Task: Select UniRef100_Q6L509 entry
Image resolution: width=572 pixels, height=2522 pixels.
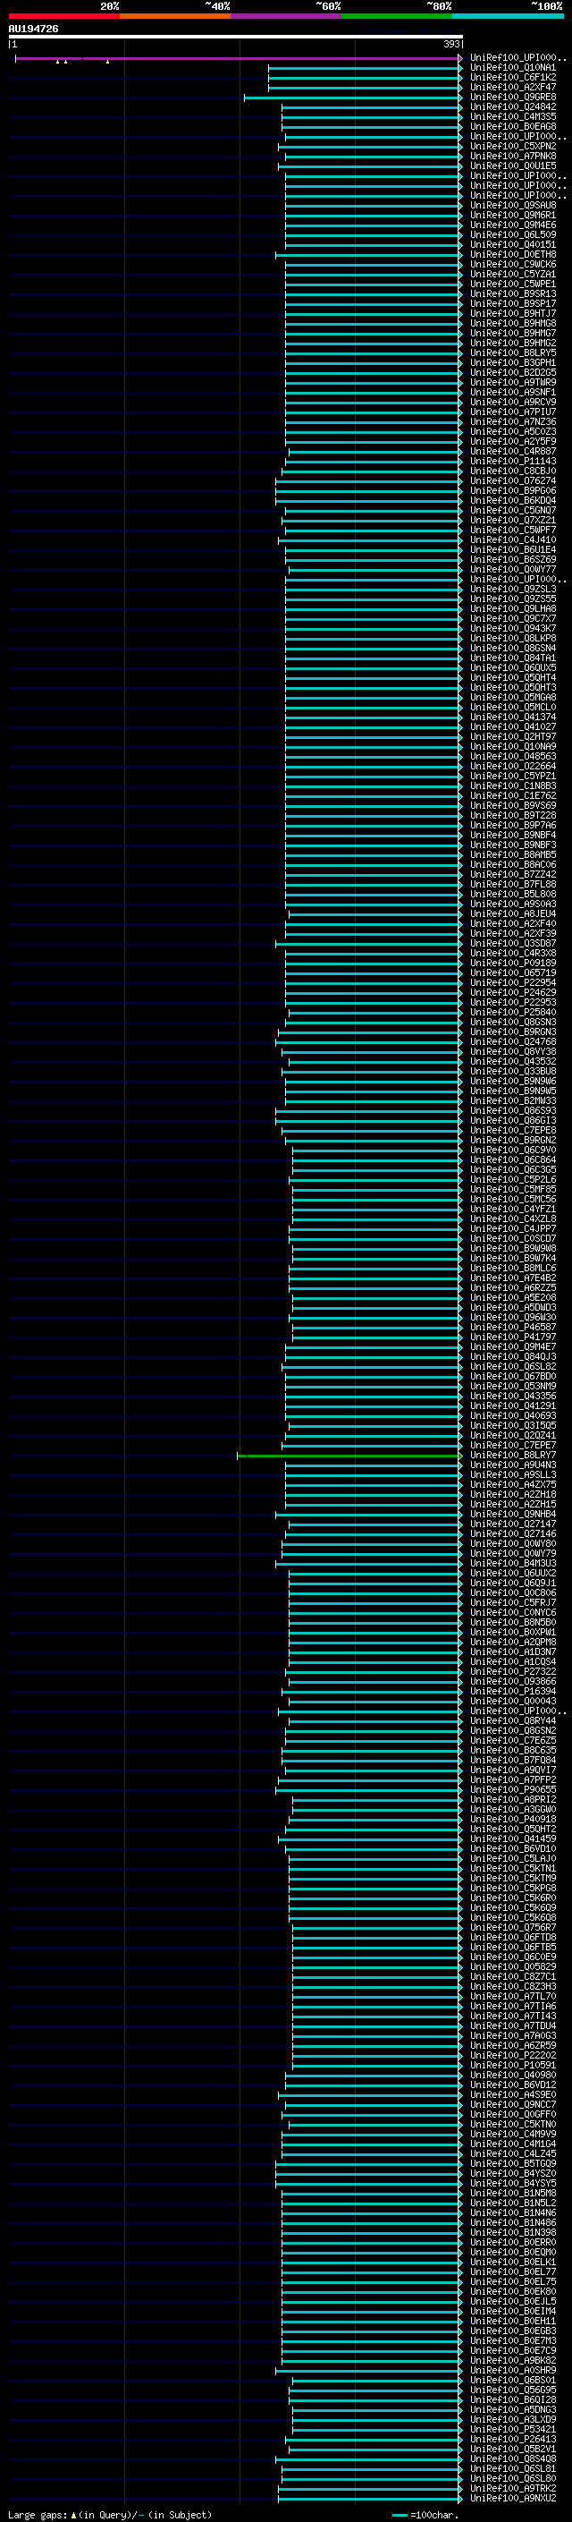Action: pyautogui.click(x=513, y=235)
